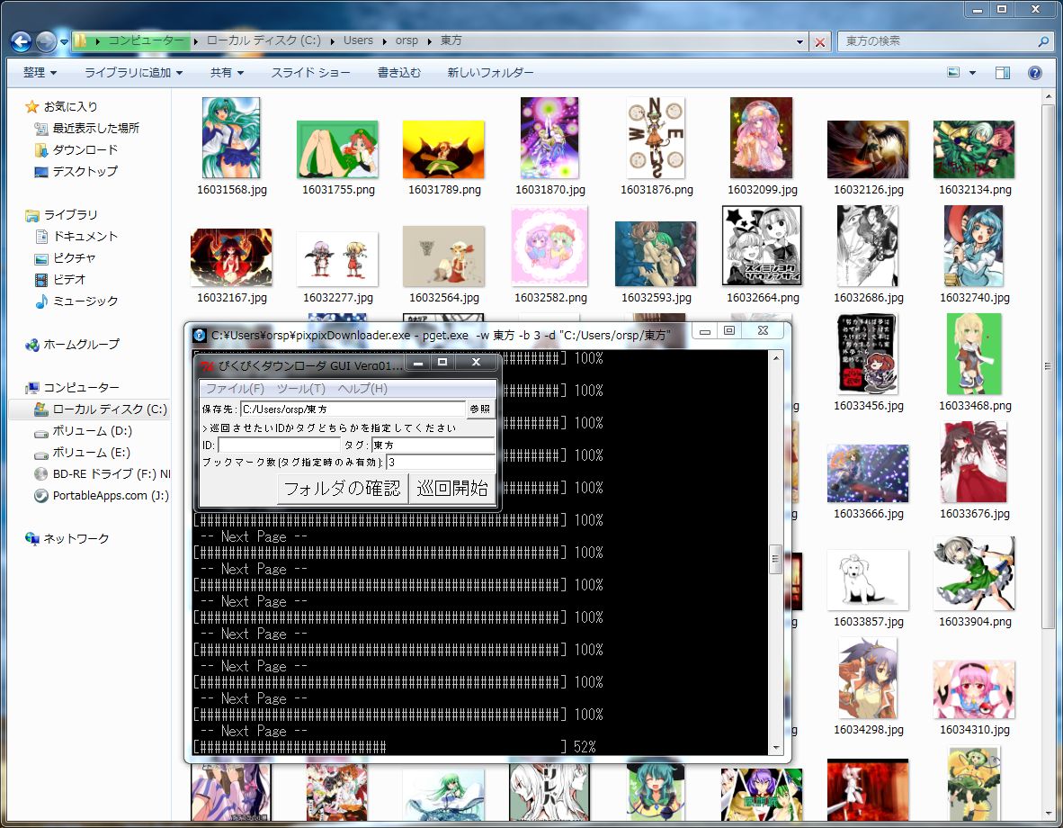Select thumbnail 16032167.jpg

pyautogui.click(x=231, y=257)
